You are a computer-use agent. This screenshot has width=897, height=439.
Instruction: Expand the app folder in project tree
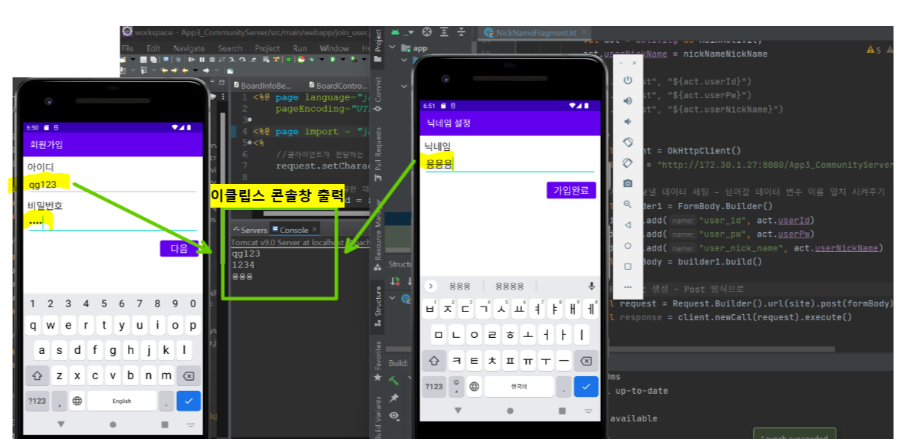pos(393,48)
